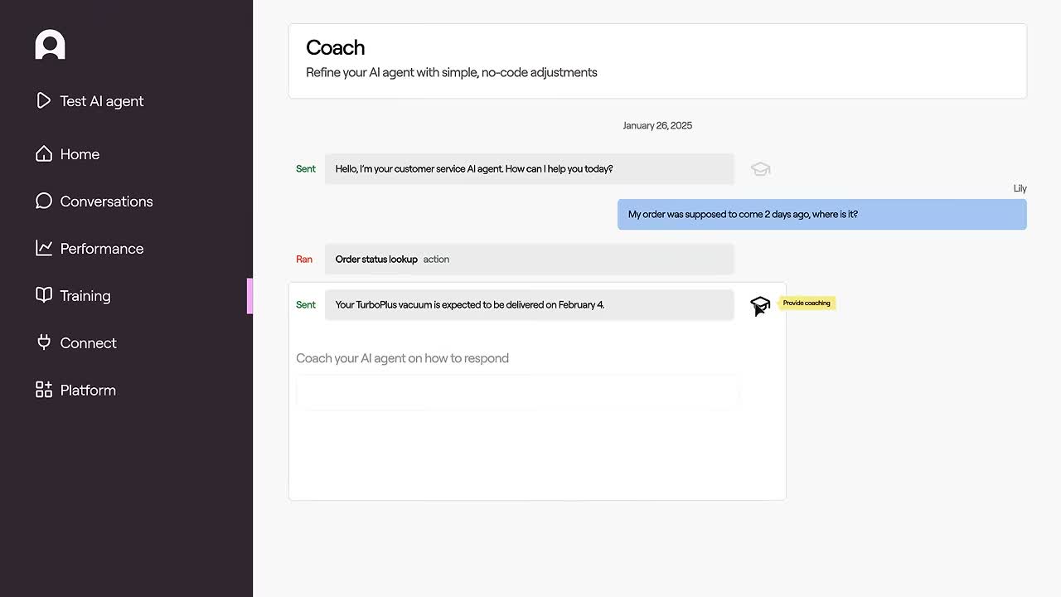
Task: Click the red Ran status label
Action: pyautogui.click(x=304, y=260)
